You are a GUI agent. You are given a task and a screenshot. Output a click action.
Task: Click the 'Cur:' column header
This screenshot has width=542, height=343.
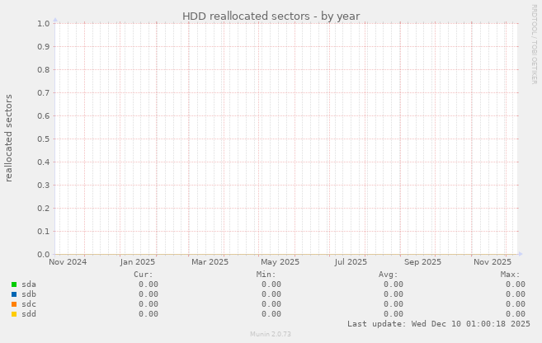pyautogui.click(x=143, y=275)
